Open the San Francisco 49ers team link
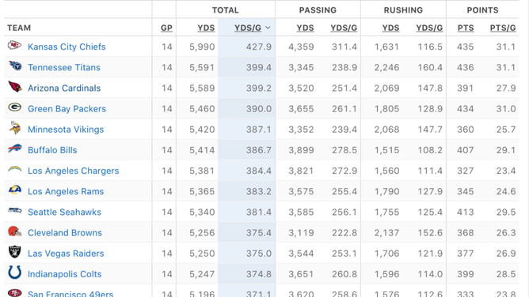 [70, 294]
